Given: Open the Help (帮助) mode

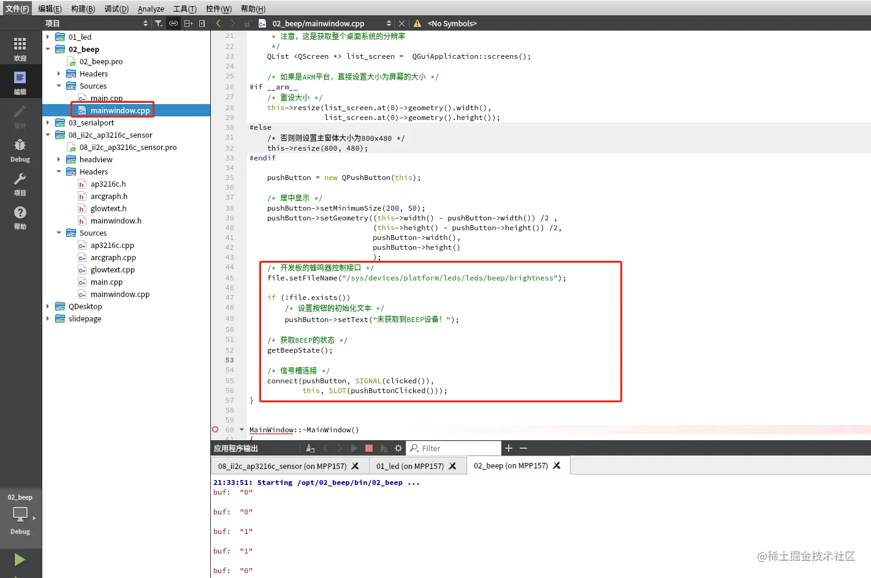Looking at the screenshot, I should (x=20, y=217).
